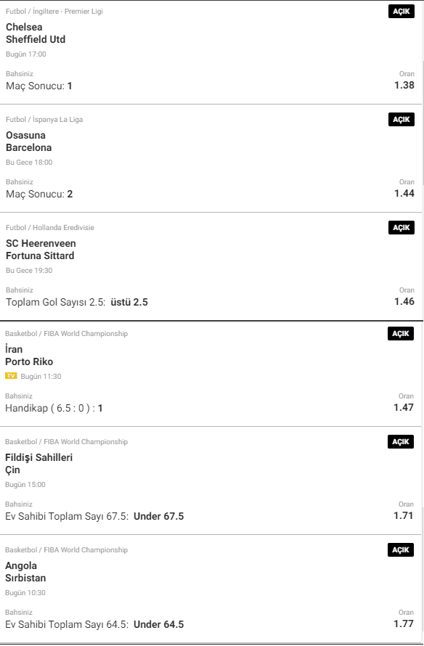Open the SC Heerenveen vs Fortuna Sittard match
The image size is (424, 646).
pos(41,250)
